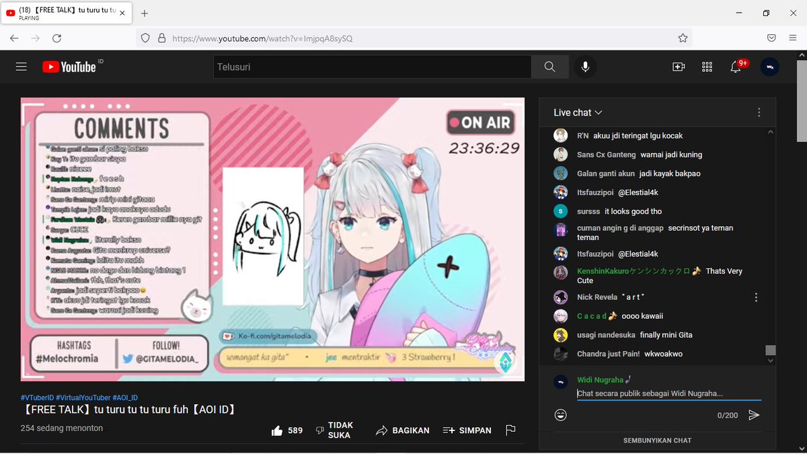Open the tracking protection shield
Viewport: 807px width, 454px height.
click(145, 38)
